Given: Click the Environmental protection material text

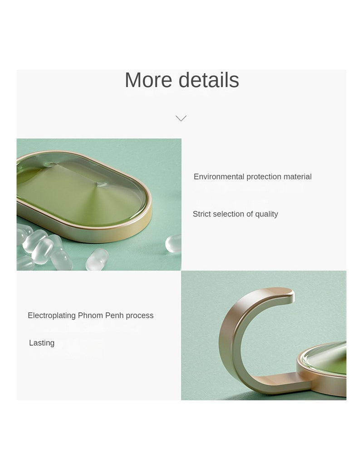Looking at the screenshot, I should pyautogui.click(x=253, y=176).
